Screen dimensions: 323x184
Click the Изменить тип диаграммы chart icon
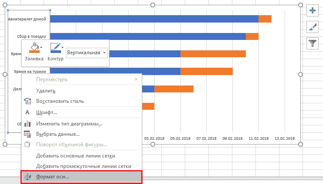[27, 124]
